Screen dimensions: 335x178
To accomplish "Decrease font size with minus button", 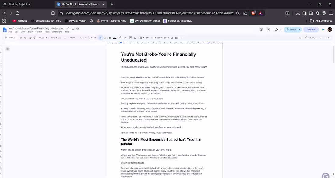I will tap(86, 38).
